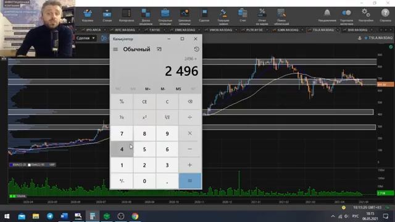The height and width of the screenshot is (222, 395).
Task: Open the Текущие заявки current orders
Action: (223, 17)
